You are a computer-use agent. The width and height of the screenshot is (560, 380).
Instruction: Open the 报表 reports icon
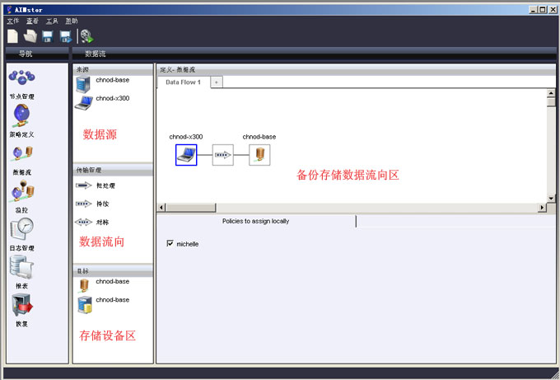21,269
